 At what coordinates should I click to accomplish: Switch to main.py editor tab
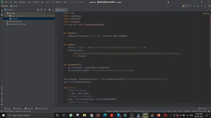[61, 10]
